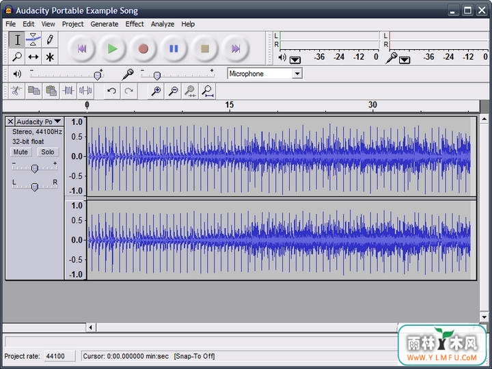The image size is (492, 369).
Task: Click the Paste clipboard icon
Action: click(x=51, y=91)
